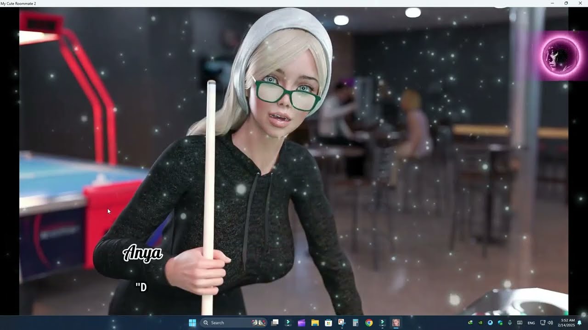Click the terminal-style icon right of Chrome

(x=382, y=323)
